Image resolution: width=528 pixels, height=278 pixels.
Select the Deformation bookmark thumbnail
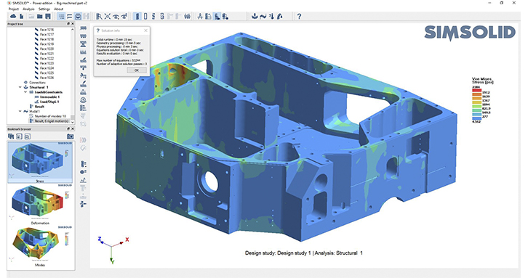40,204
